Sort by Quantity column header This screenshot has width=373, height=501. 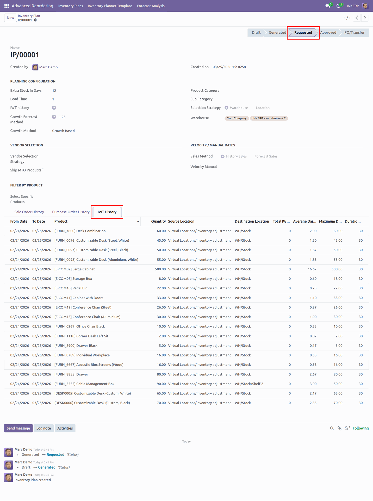(158, 221)
